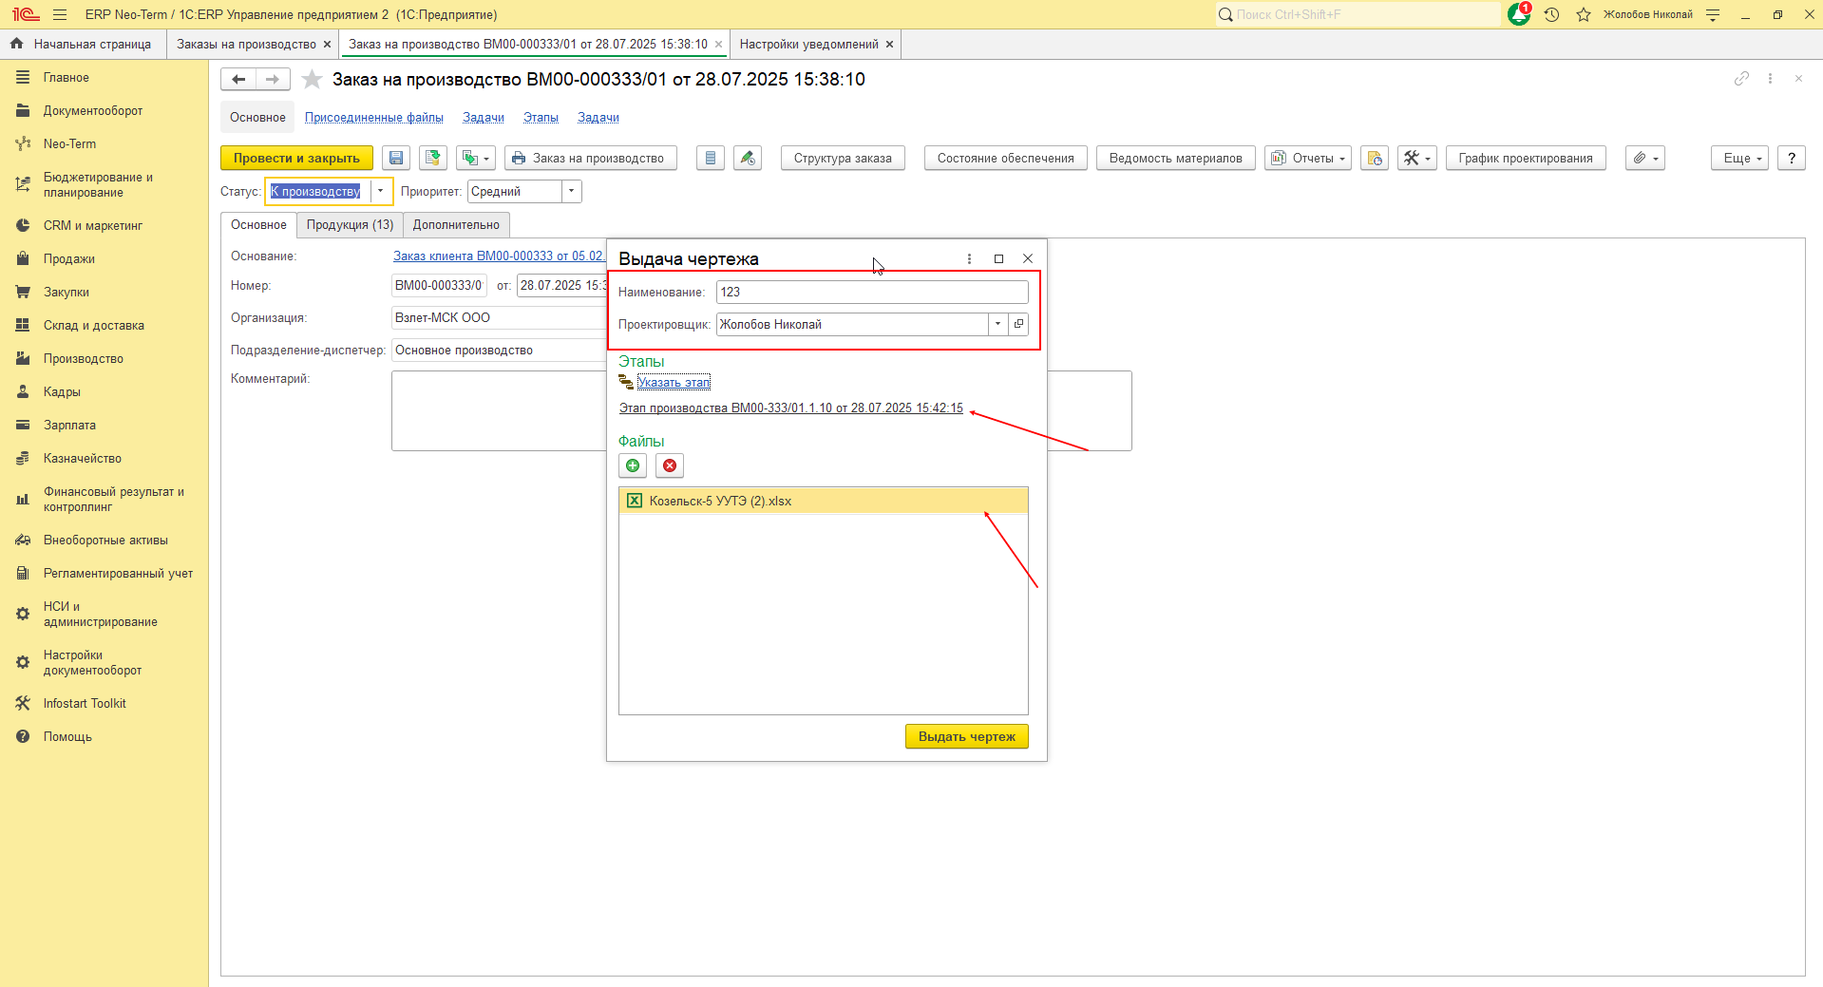Open the tools wrench dropdown

tap(1417, 159)
